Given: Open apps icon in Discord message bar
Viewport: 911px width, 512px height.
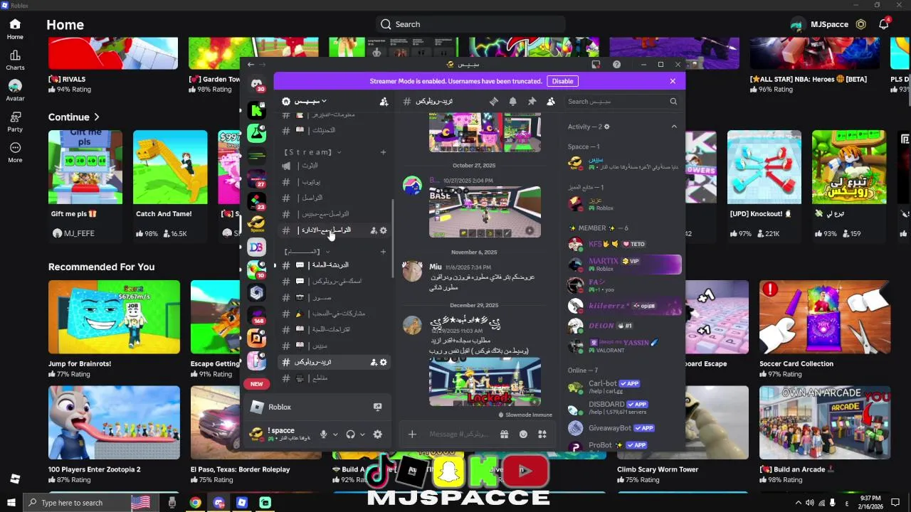Looking at the screenshot, I should (542, 434).
